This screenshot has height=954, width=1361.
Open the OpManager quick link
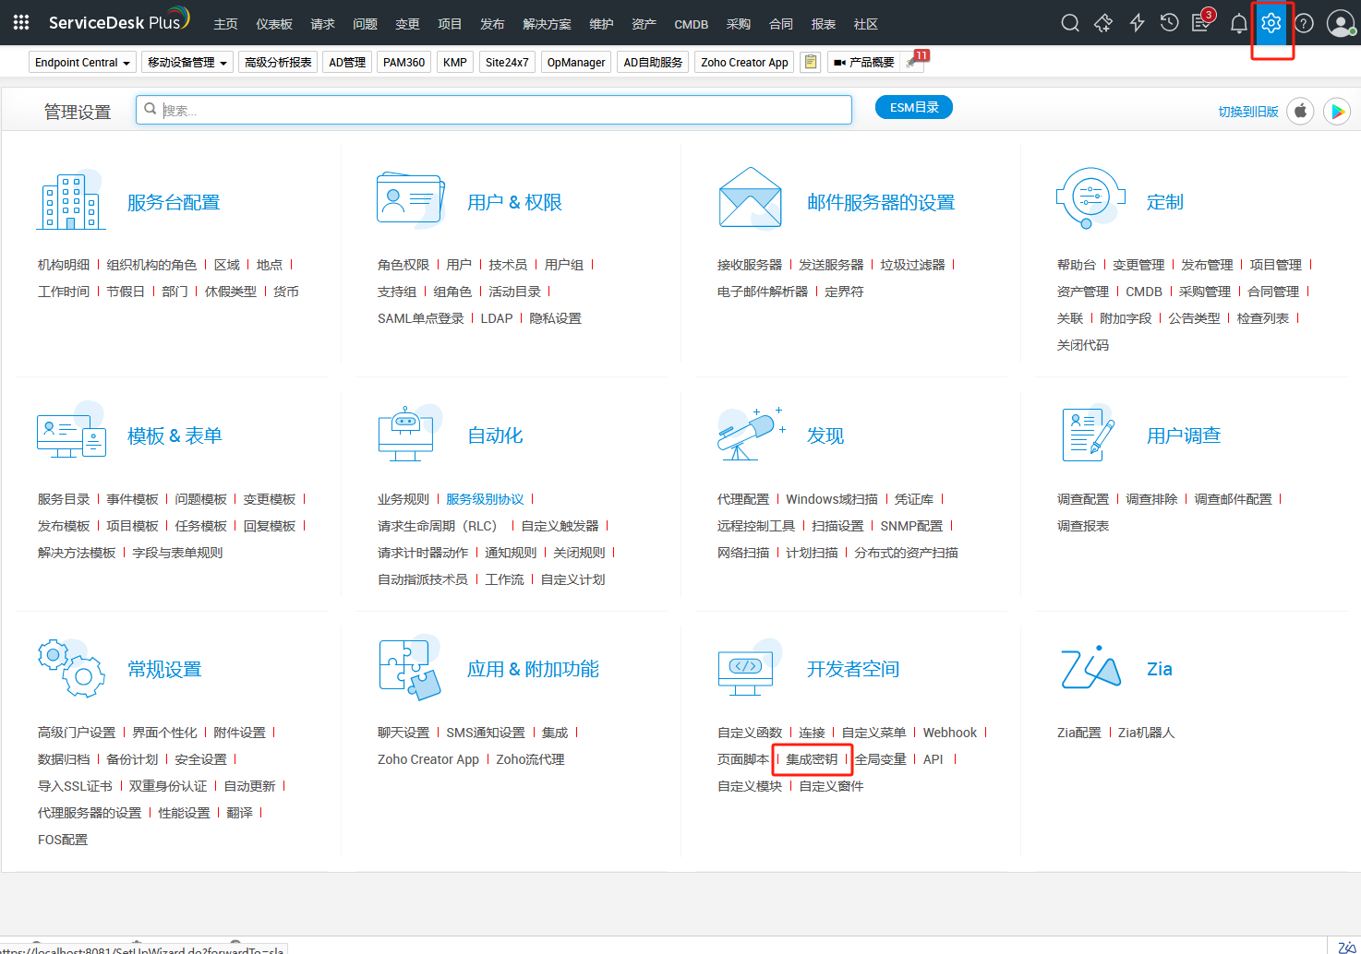point(576,62)
